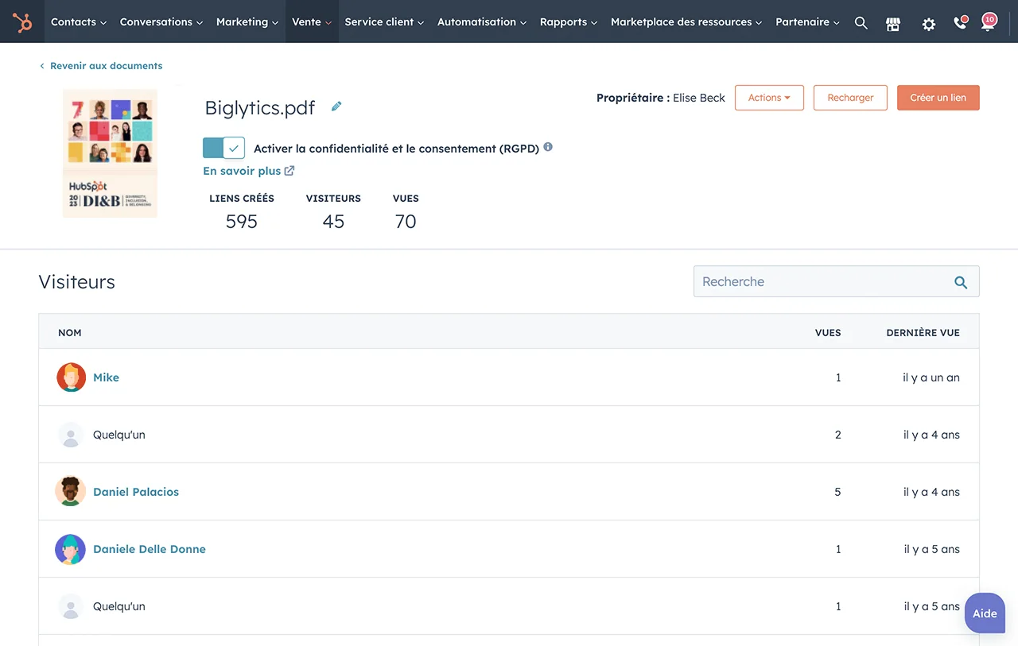Open the settings gear icon
The image size is (1018, 646).
(928, 24)
